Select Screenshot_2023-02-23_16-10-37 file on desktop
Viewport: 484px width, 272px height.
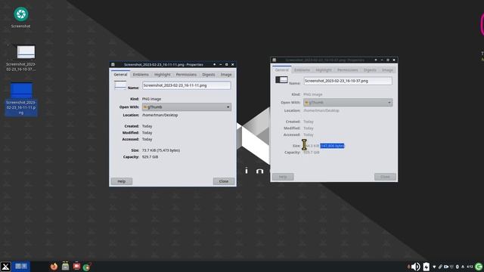(21, 58)
